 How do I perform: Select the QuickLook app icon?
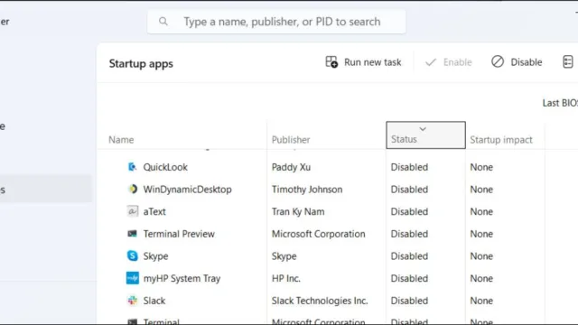(x=133, y=167)
